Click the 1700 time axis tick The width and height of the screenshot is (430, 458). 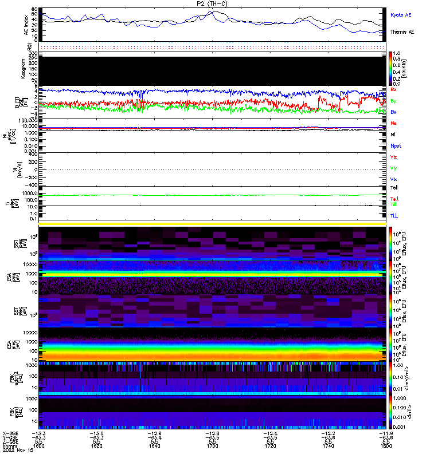[212, 446]
